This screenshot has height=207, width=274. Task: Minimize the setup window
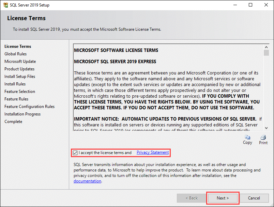click(235, 5)
